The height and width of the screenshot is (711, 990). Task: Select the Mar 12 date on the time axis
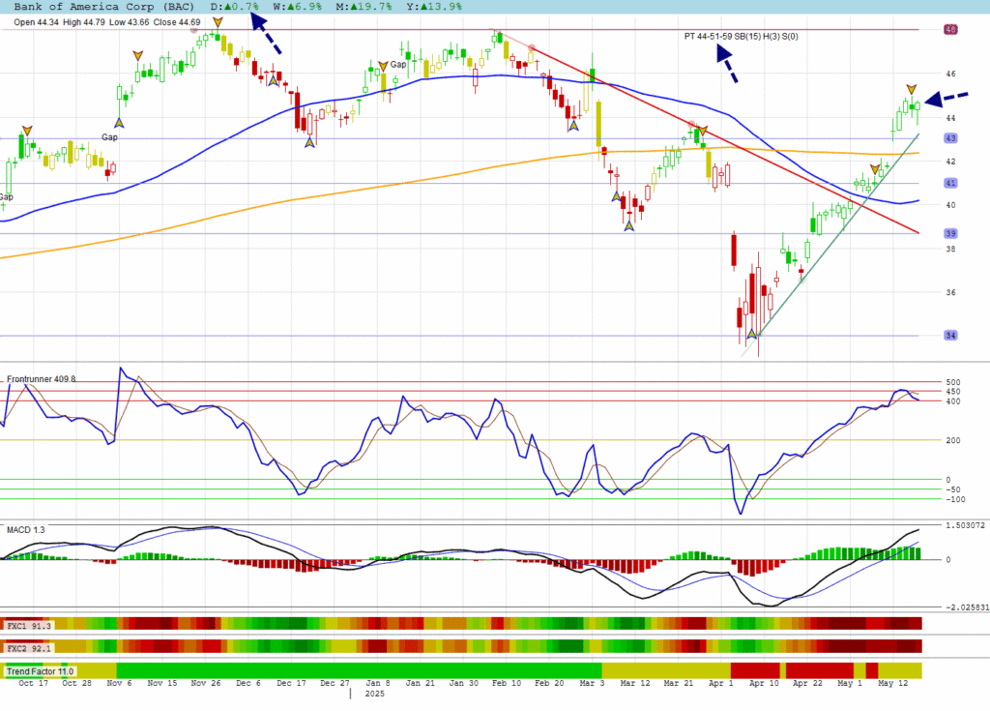635,683
